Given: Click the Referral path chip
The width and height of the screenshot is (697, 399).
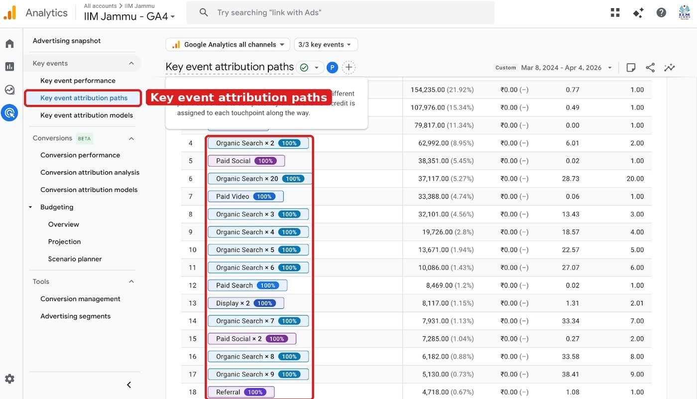Looking at the screenshot, I should 241,393.
